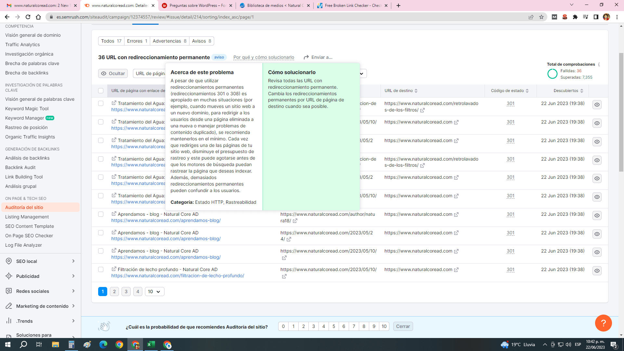Click the browser address bar URL field
This screenshot has width=624, height=351.
tap(286, 17)
